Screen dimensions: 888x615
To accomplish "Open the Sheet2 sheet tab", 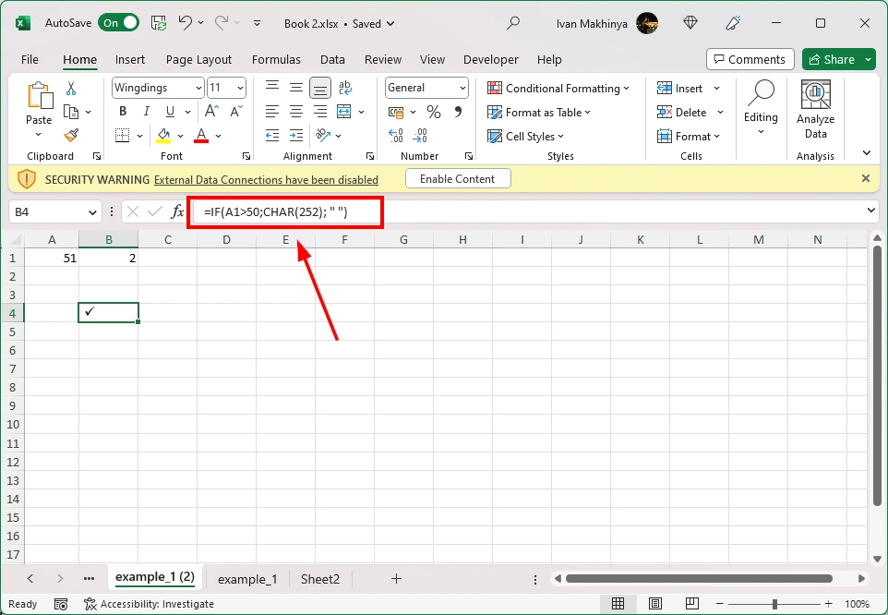I will (320, 579).
